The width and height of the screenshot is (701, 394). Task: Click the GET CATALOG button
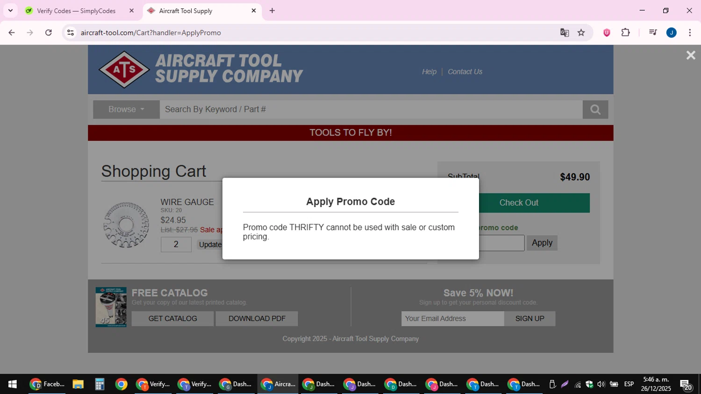[172, 319]
